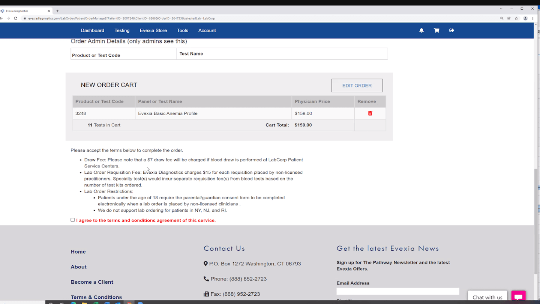Open the shopping cart icon
This screenshot has width=540, height=304.
point(436,30)
